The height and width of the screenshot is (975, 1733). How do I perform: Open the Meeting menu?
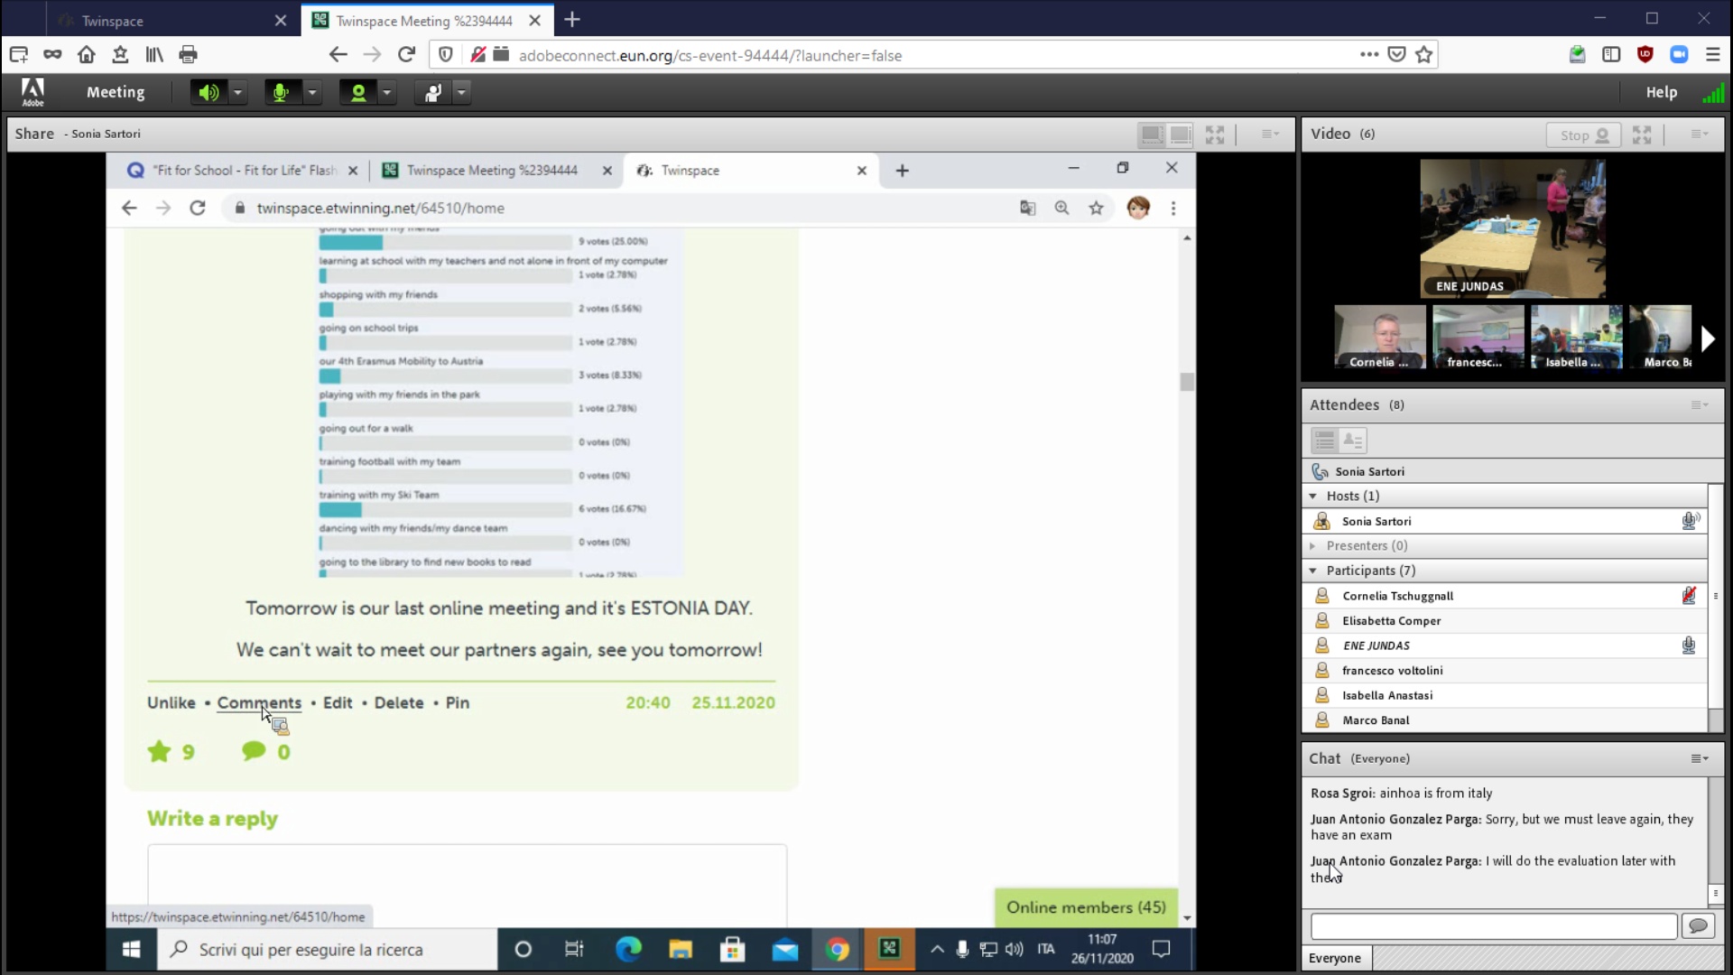(115, 92)
